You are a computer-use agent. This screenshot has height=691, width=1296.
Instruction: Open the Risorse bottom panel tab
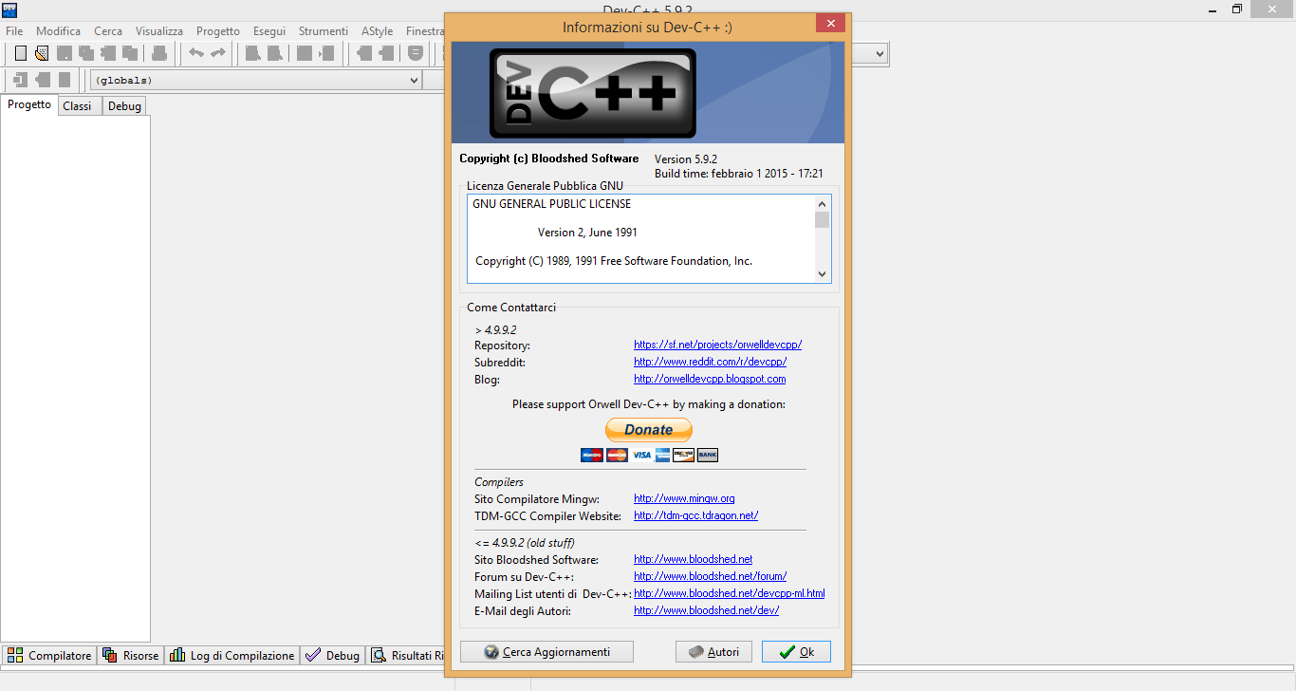tap(131, 655)
